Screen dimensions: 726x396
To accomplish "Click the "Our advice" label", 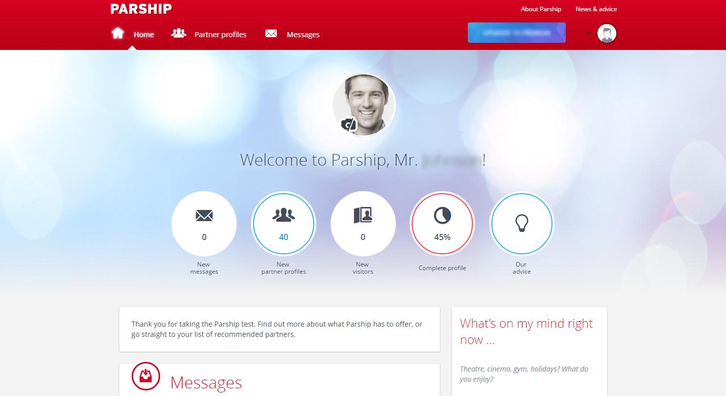I will point(521,268).
